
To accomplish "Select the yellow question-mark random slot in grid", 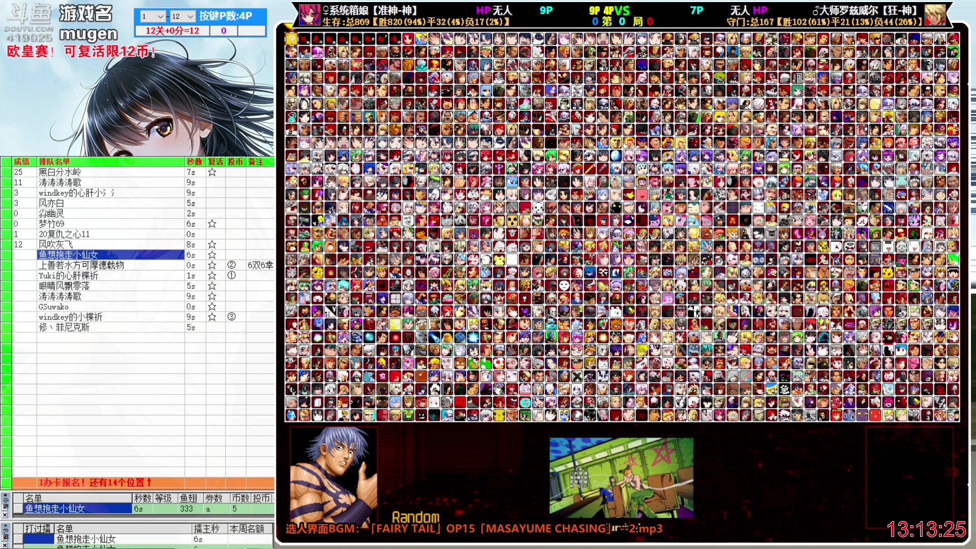I will (x=291, y=39).
